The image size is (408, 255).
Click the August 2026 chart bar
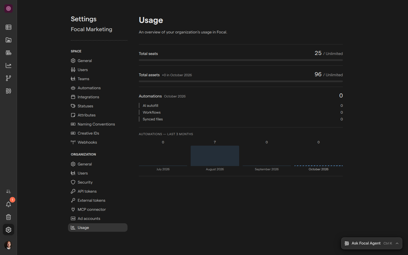(215, 156)
